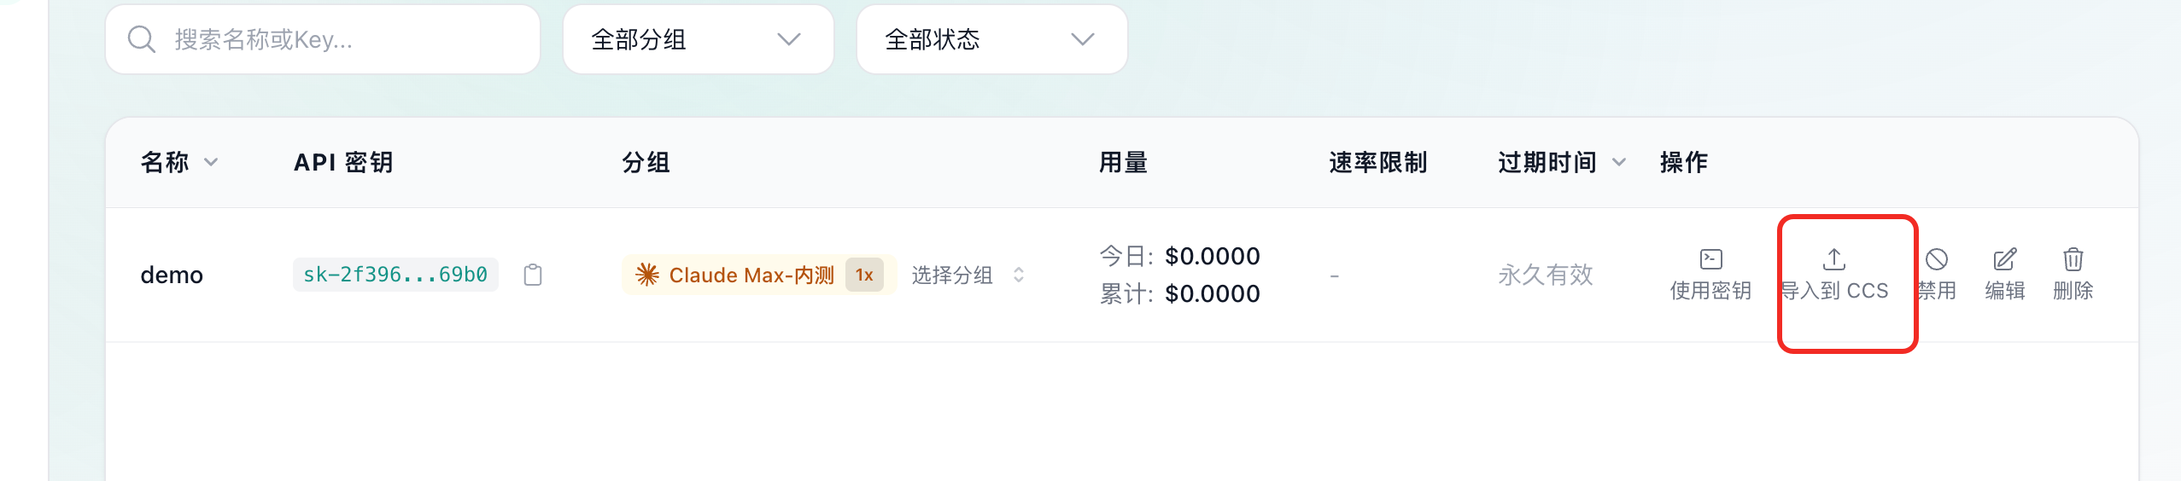Open the 全部状态 status dropdown
2181x481 pixels.
991,39
